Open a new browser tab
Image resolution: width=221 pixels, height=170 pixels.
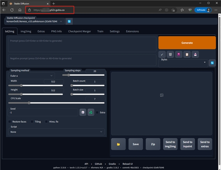point(53,4)
